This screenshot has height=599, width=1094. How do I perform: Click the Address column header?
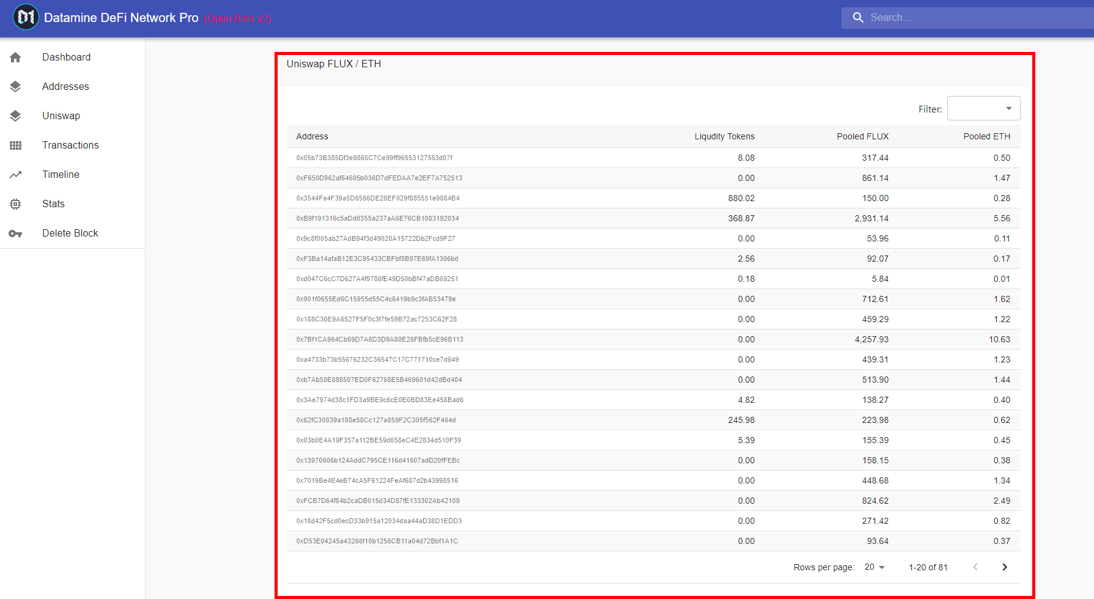312,136
